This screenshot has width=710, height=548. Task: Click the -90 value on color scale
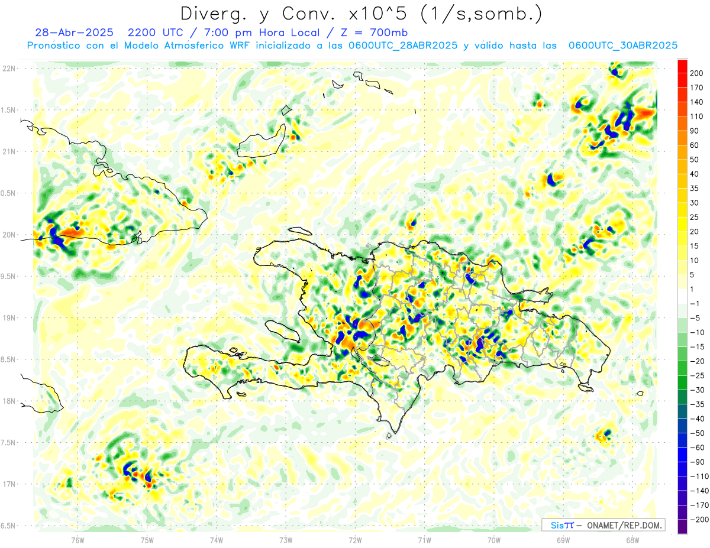tap(697, 462)
